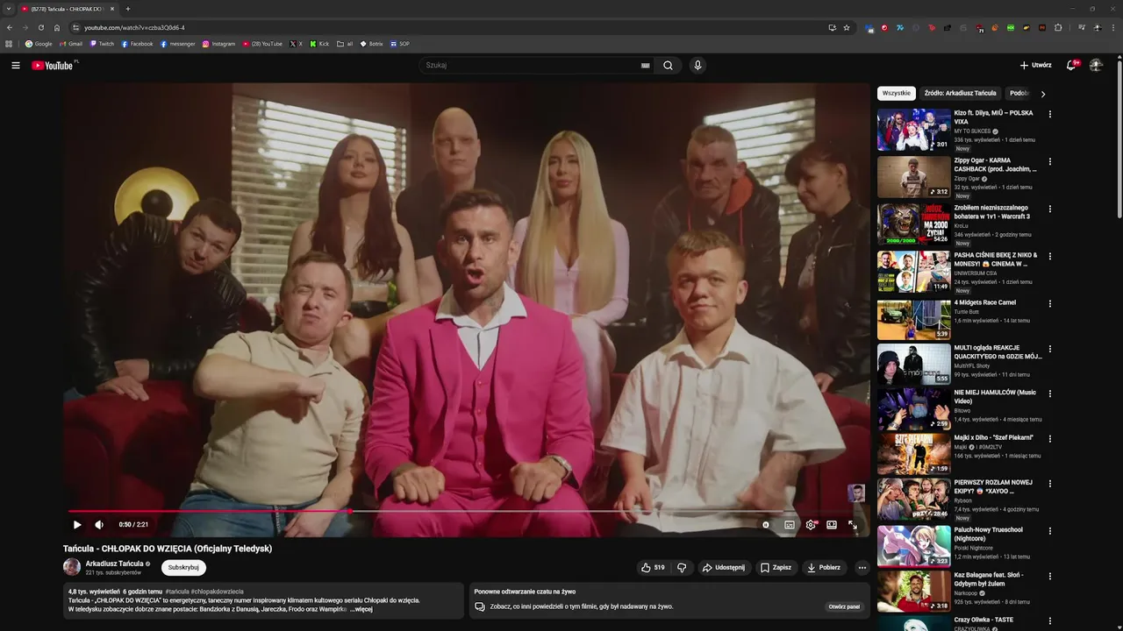1123x631 pixels.
Task: Open the Instagram bookmark
Action: pyautogui.click(x=218, y=44)
